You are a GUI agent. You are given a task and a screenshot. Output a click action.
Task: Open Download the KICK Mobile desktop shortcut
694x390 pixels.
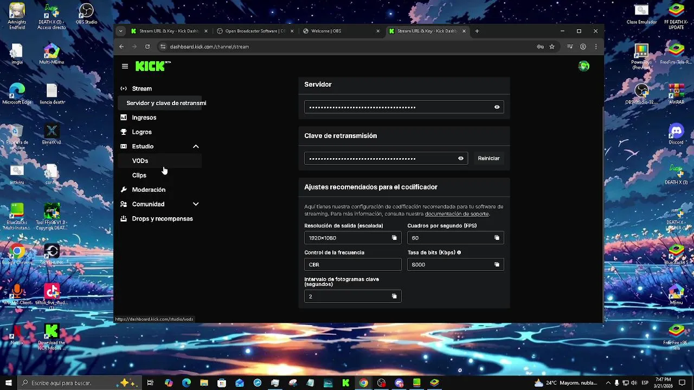pos(52,337)
